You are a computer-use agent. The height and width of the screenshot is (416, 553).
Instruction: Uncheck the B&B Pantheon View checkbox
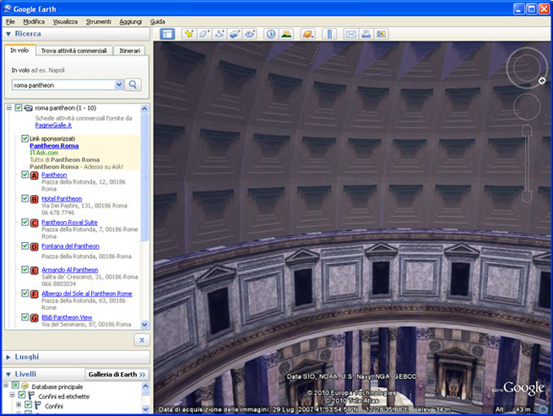(x=24, y=317)
